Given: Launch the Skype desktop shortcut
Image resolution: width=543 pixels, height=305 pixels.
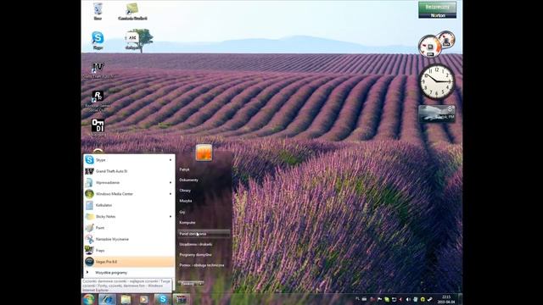Looking at the screenshot, I should coord(98,39).
